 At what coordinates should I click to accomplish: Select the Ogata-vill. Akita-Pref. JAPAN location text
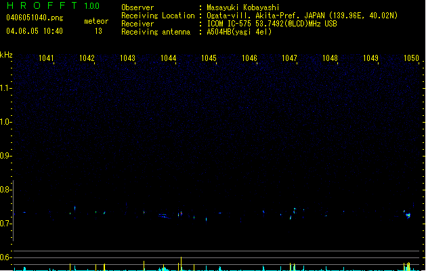(302, 16)
